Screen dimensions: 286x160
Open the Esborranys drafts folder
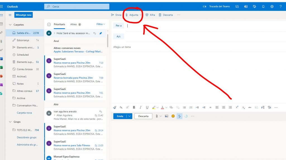click(x=23, y=40)
